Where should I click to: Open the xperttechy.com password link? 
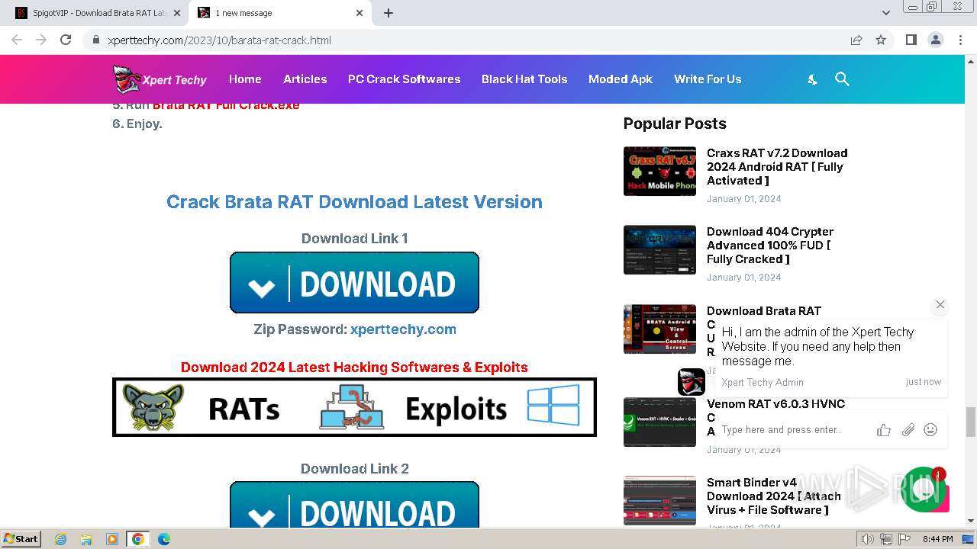coord(403,329)
